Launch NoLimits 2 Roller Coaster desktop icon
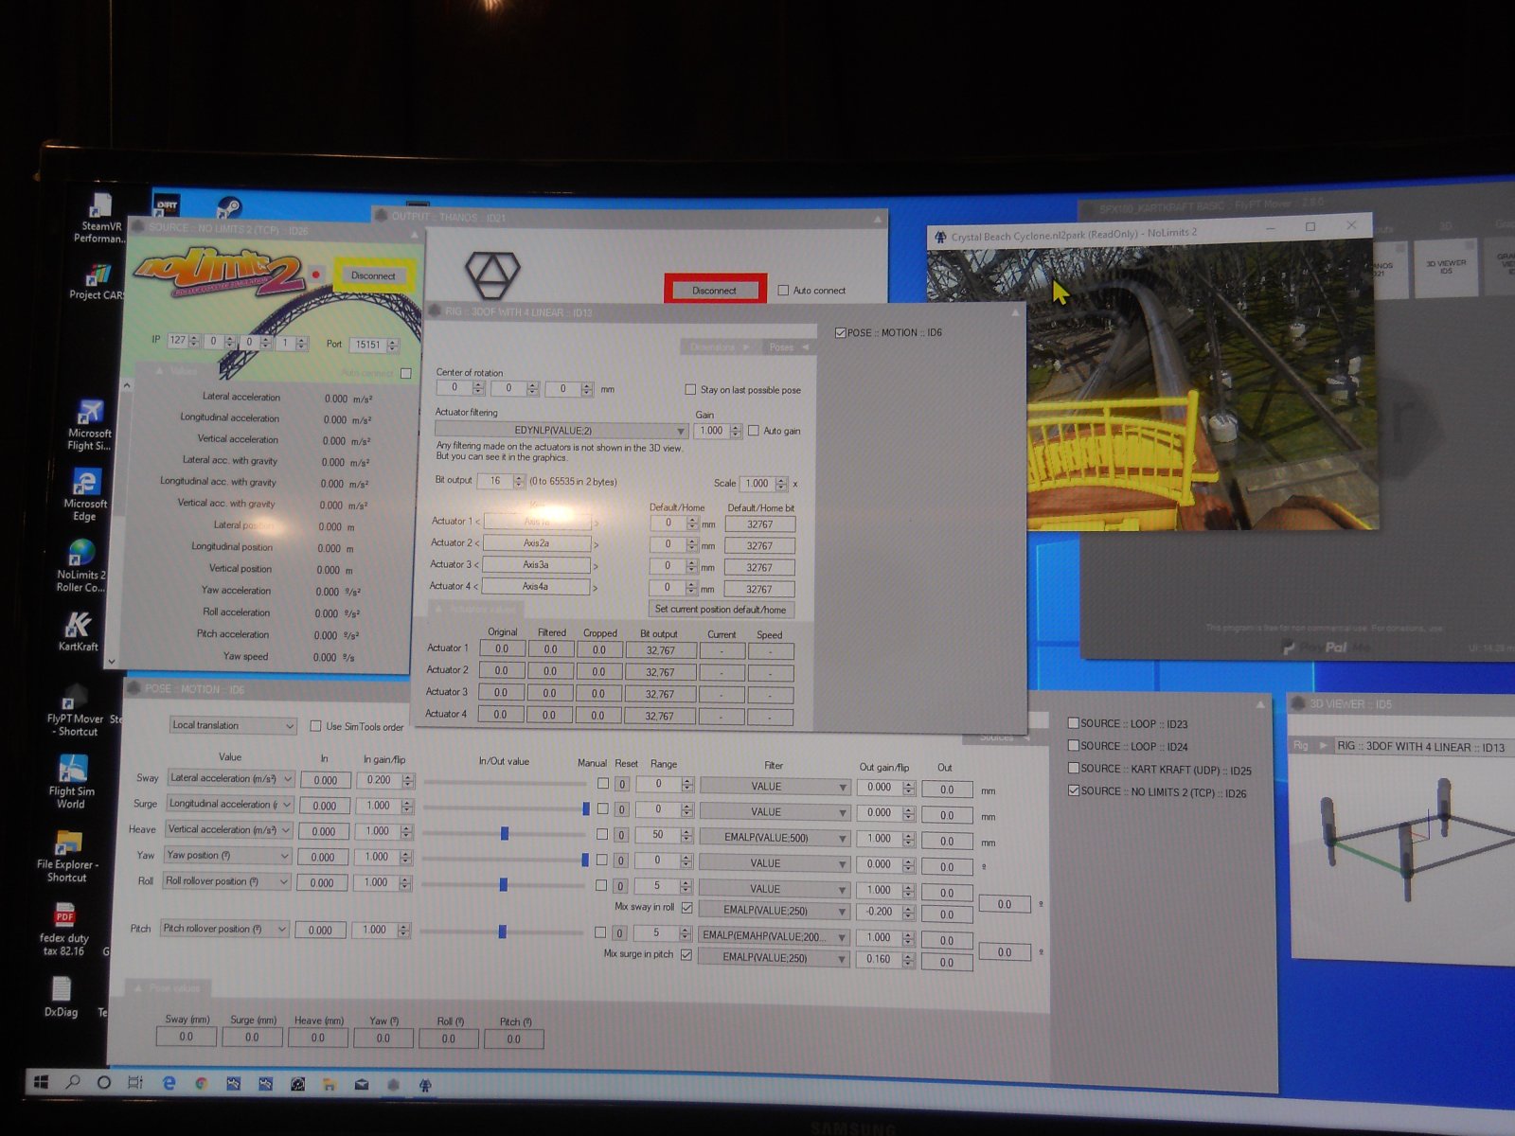1515x1136 pixels. point(81,566)
